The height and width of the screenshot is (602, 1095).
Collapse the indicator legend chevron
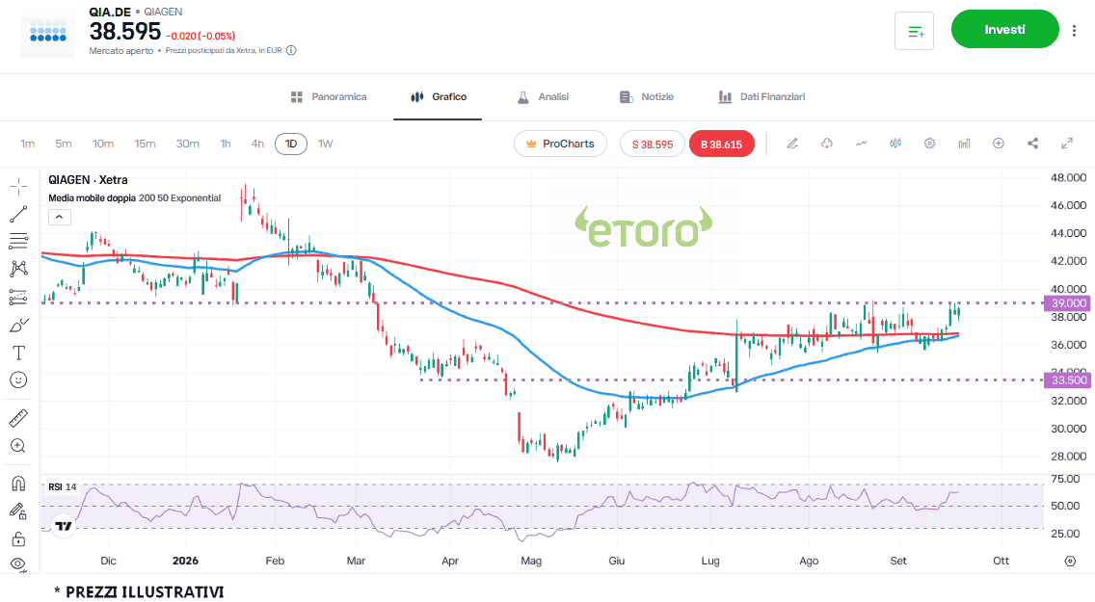pos(60,217)
